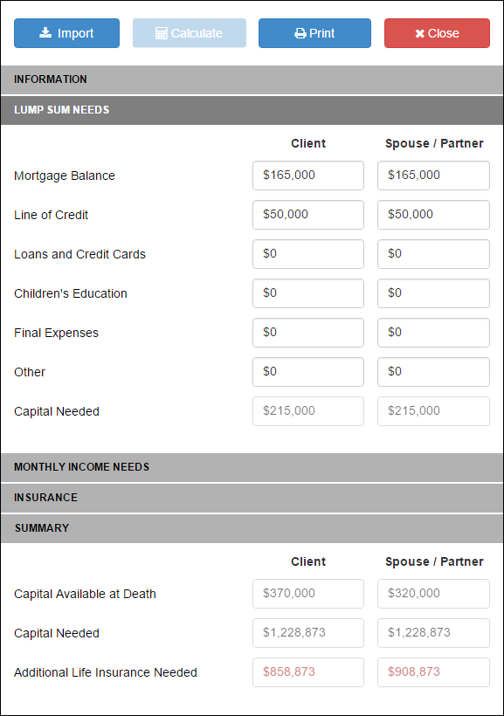Click the Client Line of Credit field
Image resolution: width=504 pixels, height=716 pixels.
308,215
